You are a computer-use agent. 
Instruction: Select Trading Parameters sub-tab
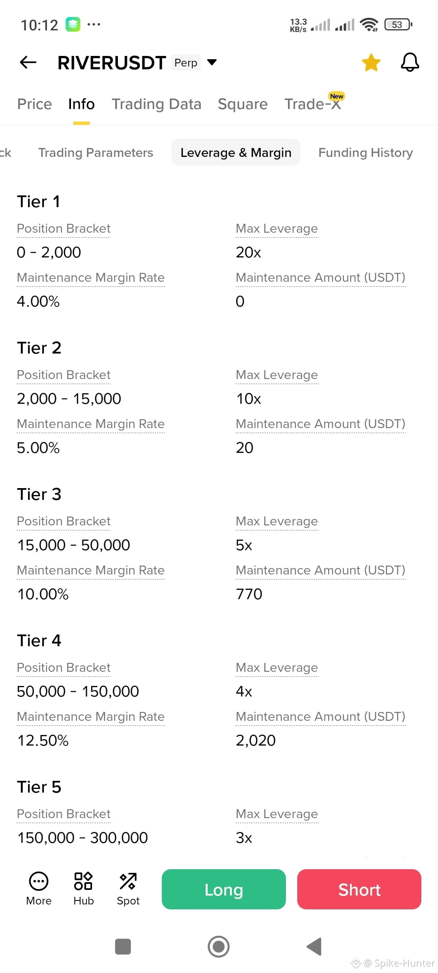click(x=96, y=152)
